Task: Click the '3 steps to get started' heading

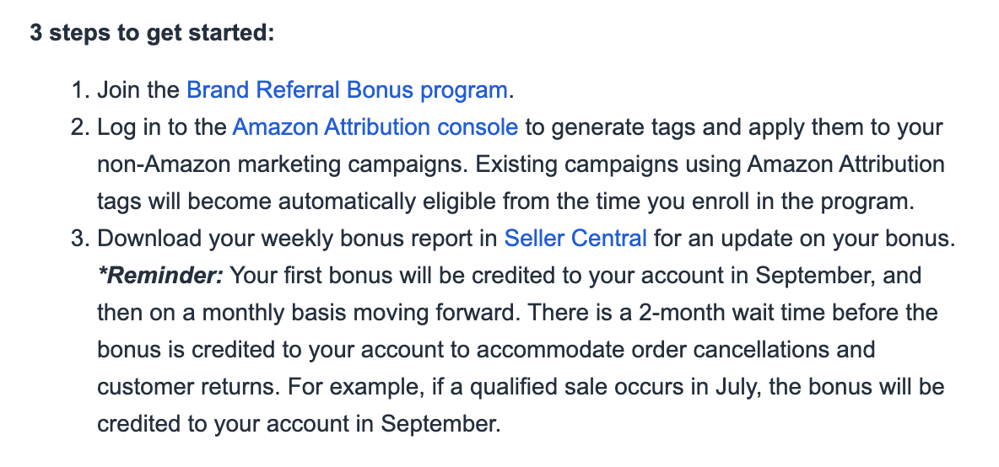Action: pos(152,33)
